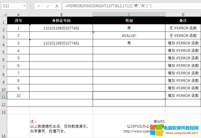Click cell D2 无 IFERROR 函数

tap(183, 28)
